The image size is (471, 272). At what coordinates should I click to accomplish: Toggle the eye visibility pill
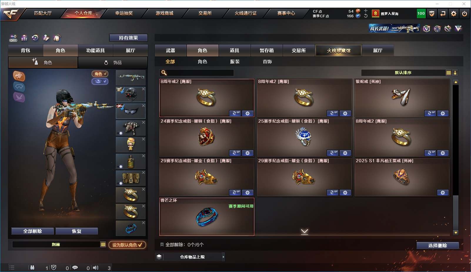click(100, 81)
